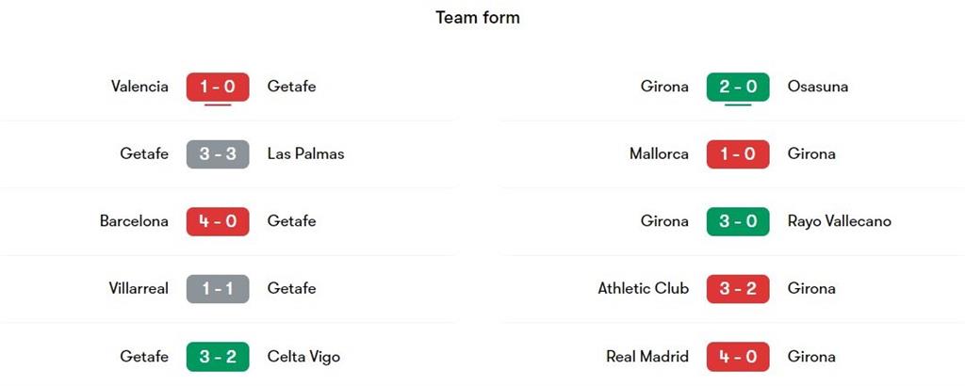The image size is (965, 386).
Task: Open the Celta Vigo team link
Action: coord(303,357)
